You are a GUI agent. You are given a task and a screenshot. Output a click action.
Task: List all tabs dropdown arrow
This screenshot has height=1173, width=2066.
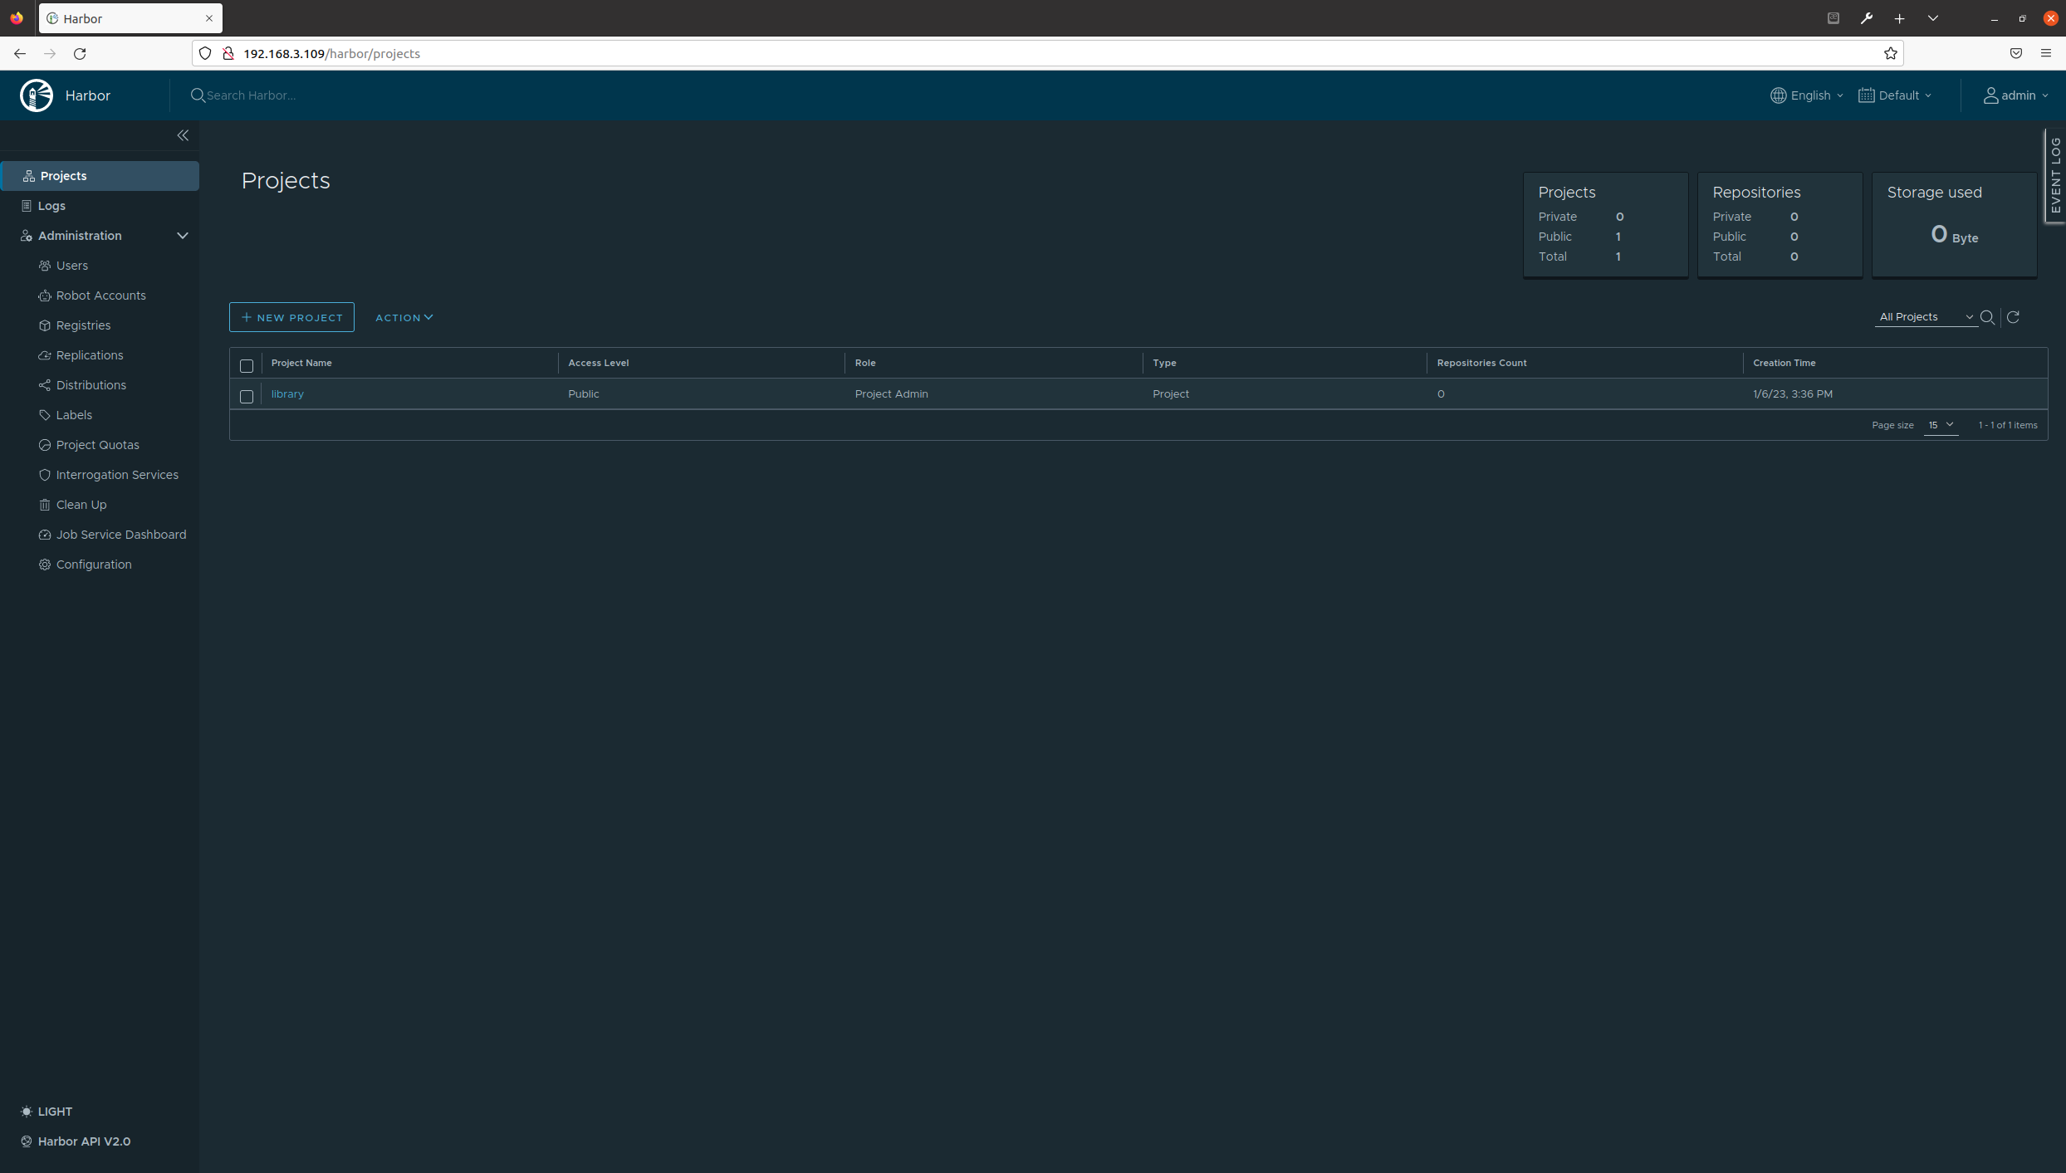pos(1933,18)
